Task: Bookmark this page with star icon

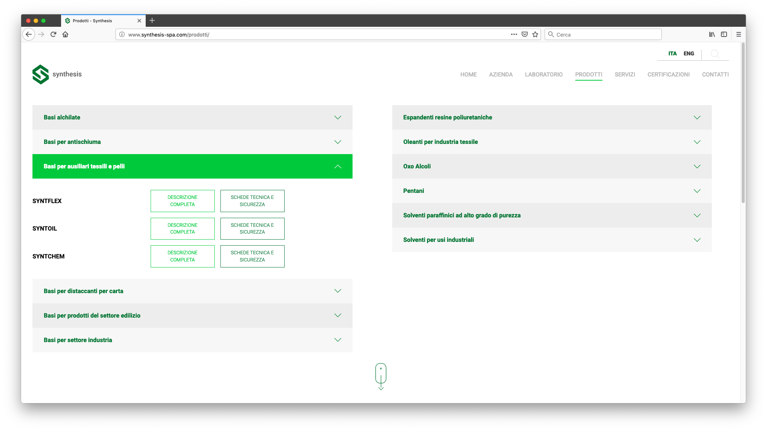Action: 535,34
